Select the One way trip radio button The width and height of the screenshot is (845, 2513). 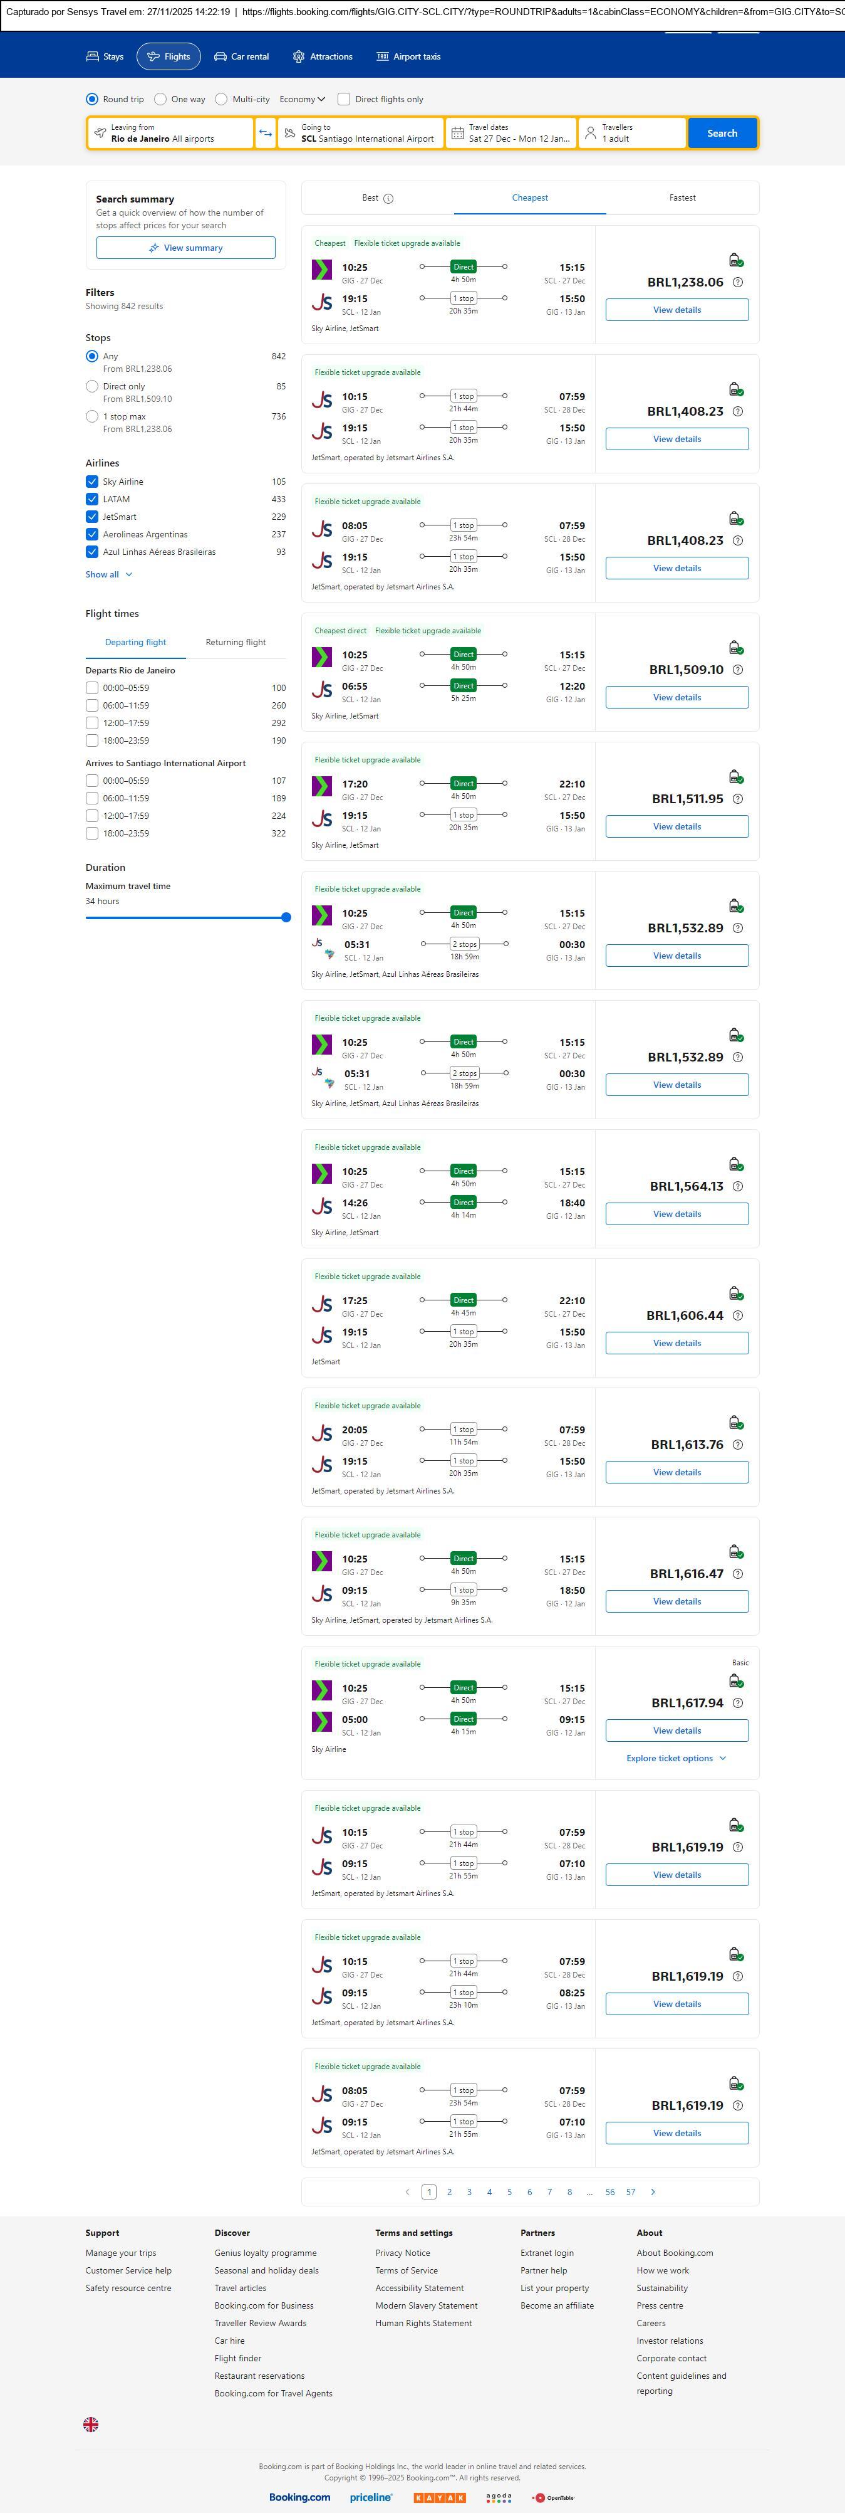click(161, 100)
